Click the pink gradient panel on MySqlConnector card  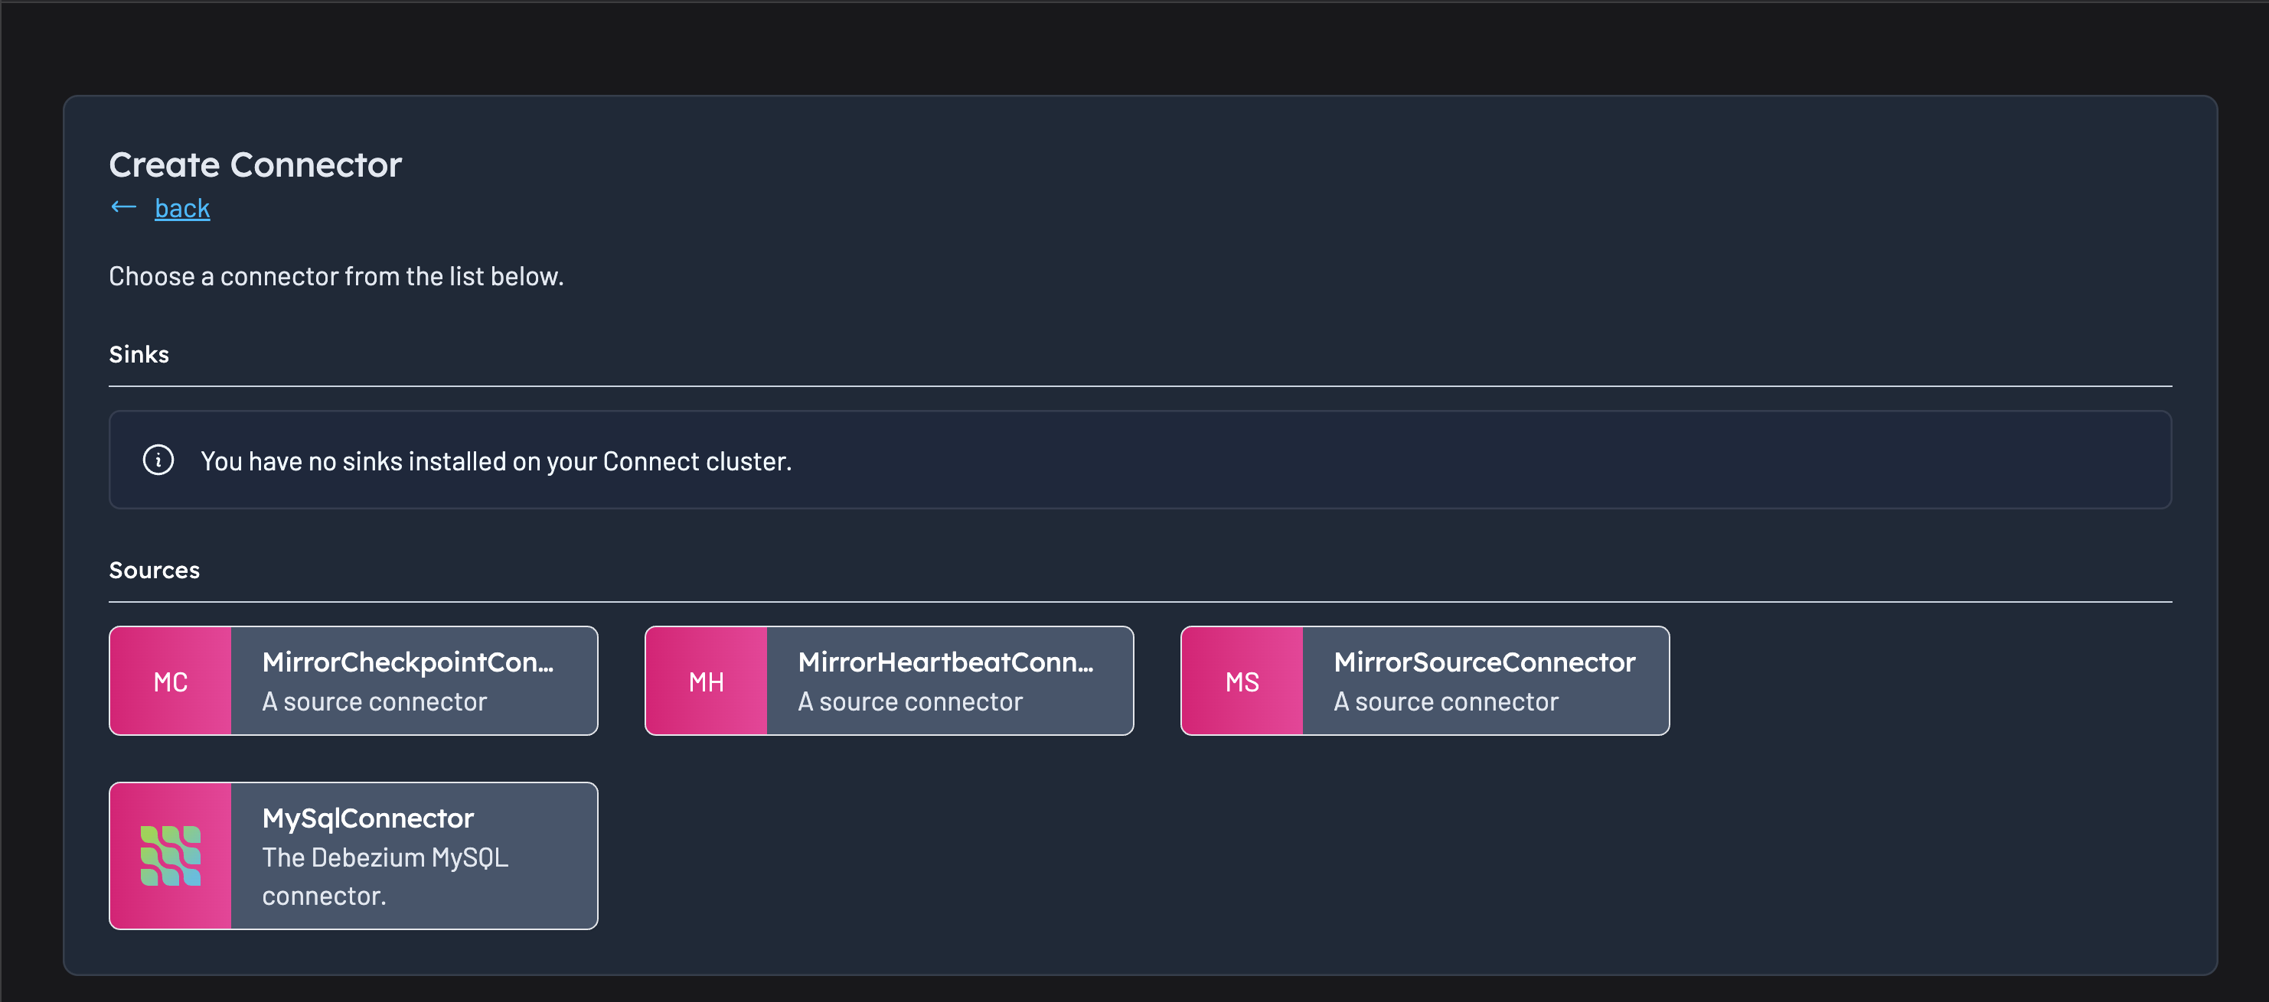click(x=170, y=855)
